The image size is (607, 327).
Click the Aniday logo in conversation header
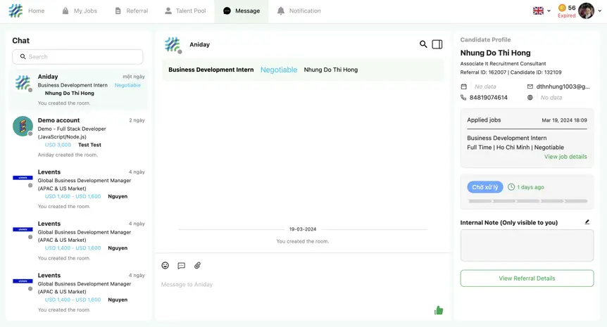[173, 45]
